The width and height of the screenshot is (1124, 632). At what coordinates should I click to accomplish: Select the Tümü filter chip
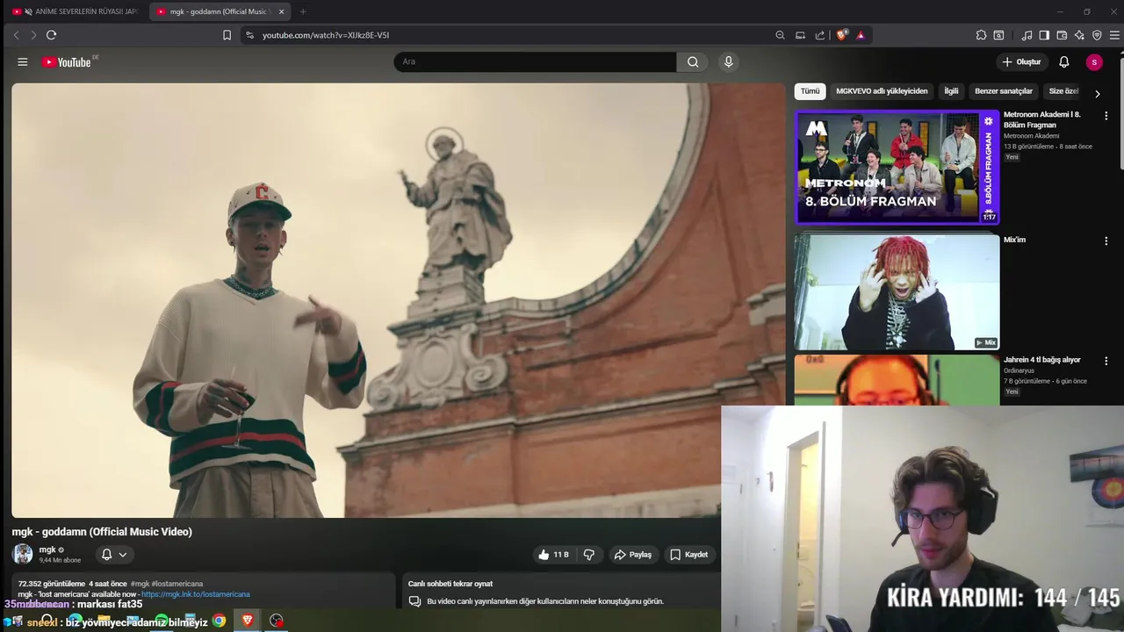click(810, 91)
